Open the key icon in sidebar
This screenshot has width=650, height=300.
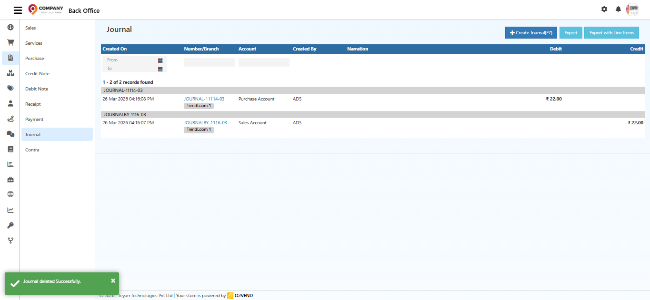pyautogui.click(x=10, y=225)
